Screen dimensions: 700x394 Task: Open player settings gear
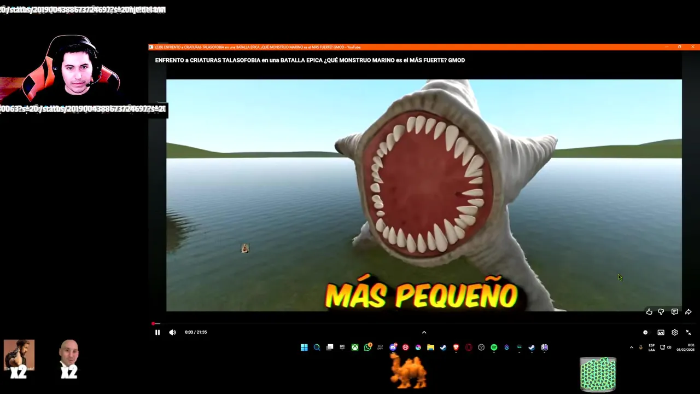pos(674,332)
